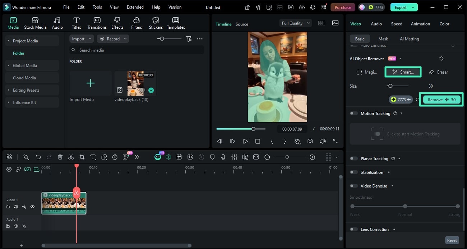Open the Crop tool from the timeline toolbar
Screen dimensions: 467x249
82,157
